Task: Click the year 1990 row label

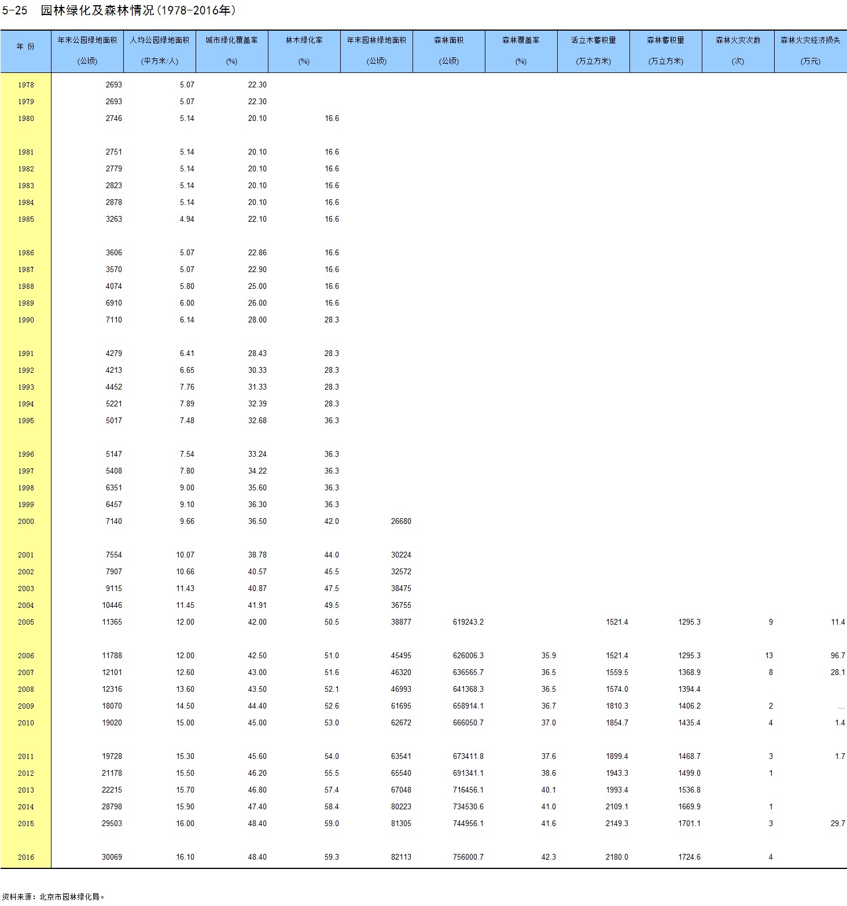Action: click(x=26, y=320)
